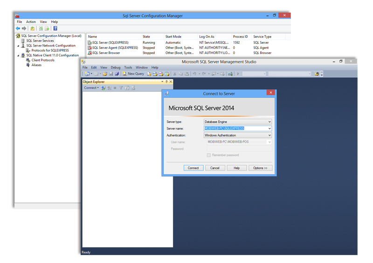The height and width of the screenshot is (263, 373).
Task: Click Start Debugging play icon in toolbar
Action: click(238, 74)
